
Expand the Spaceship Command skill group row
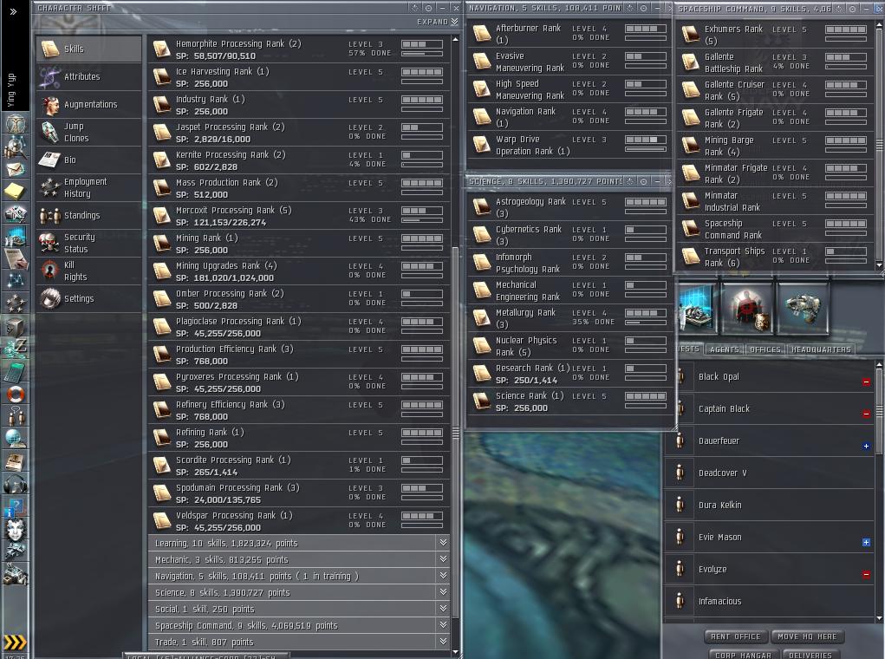[x=299, y=625]
